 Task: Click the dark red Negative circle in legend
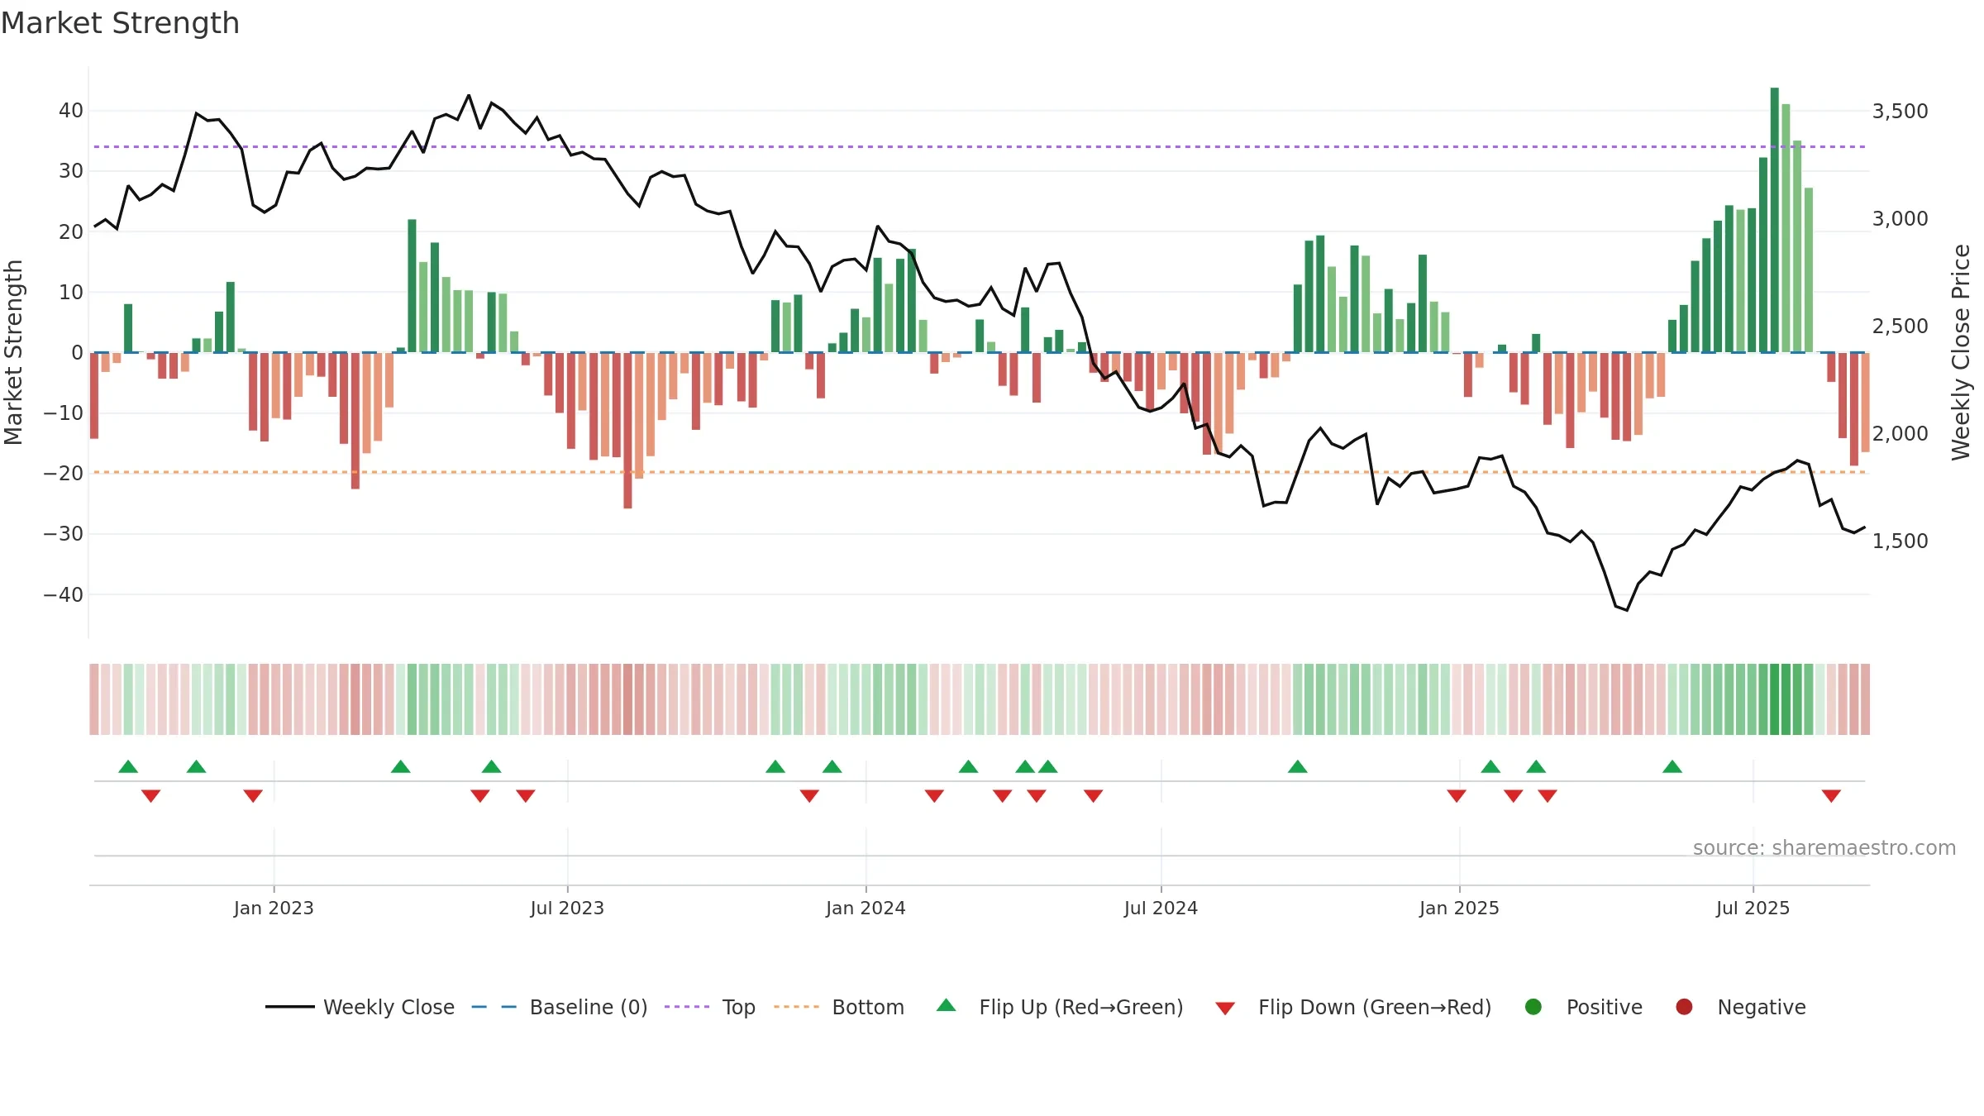click(1684, 1007)
